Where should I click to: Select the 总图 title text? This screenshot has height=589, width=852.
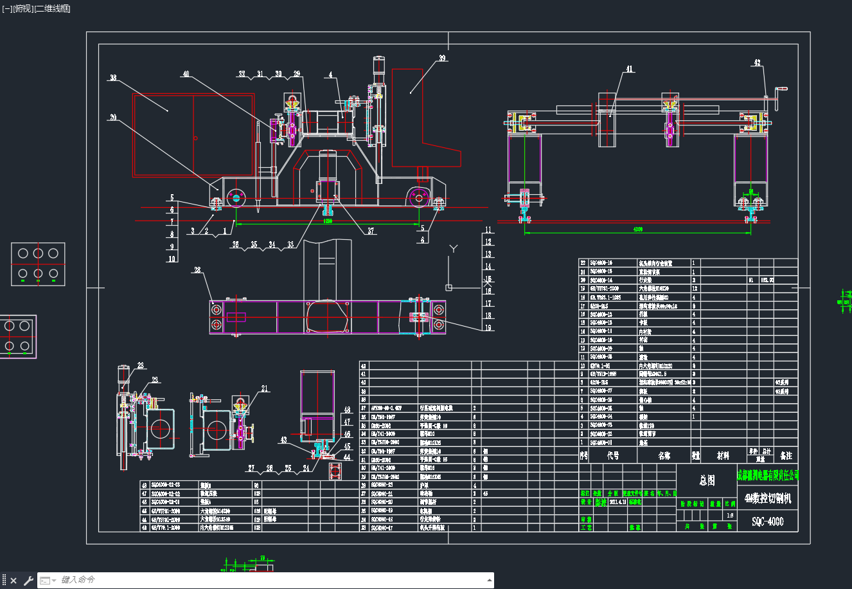707,480
